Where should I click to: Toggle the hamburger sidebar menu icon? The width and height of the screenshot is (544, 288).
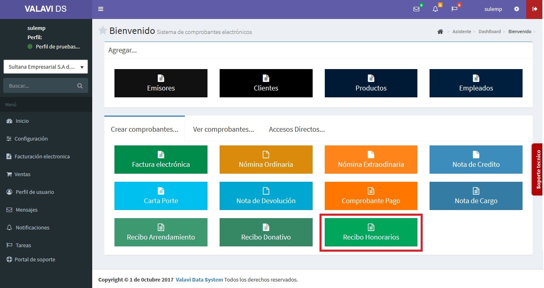[101, 9]
